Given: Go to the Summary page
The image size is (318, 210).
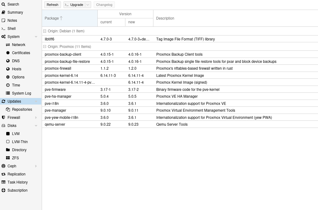Looking at the screenshot, I should (15, 12).
